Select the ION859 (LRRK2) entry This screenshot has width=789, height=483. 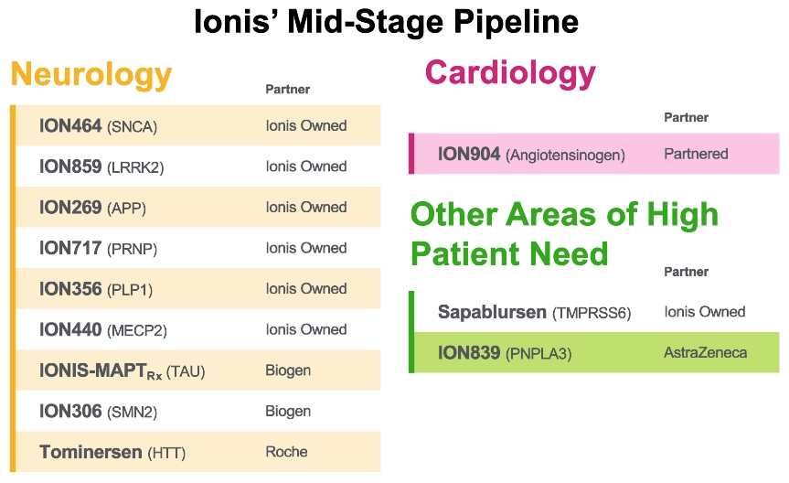coord(101,166)
